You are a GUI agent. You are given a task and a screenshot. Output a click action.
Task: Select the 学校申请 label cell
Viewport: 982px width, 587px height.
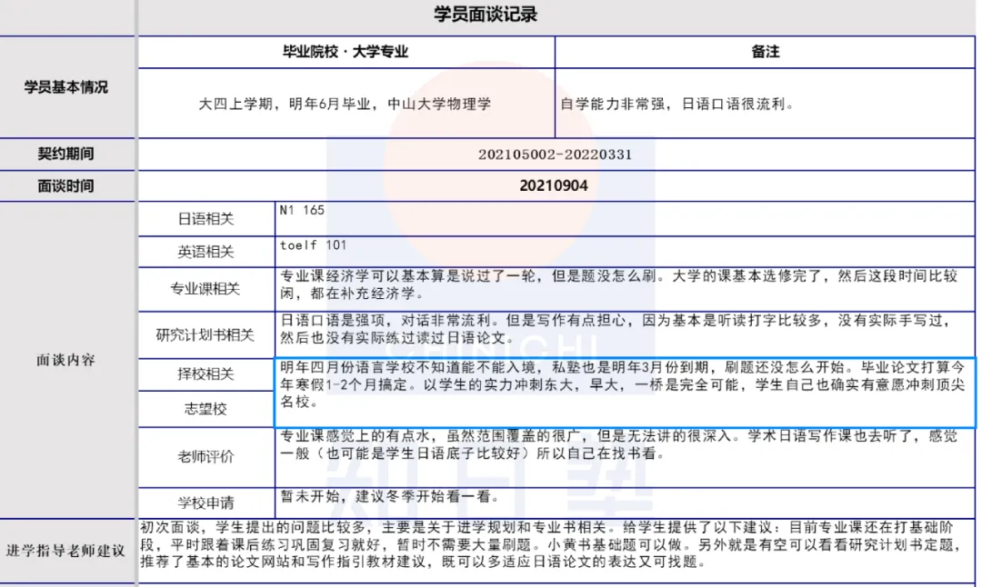click(x=206, y=503)
